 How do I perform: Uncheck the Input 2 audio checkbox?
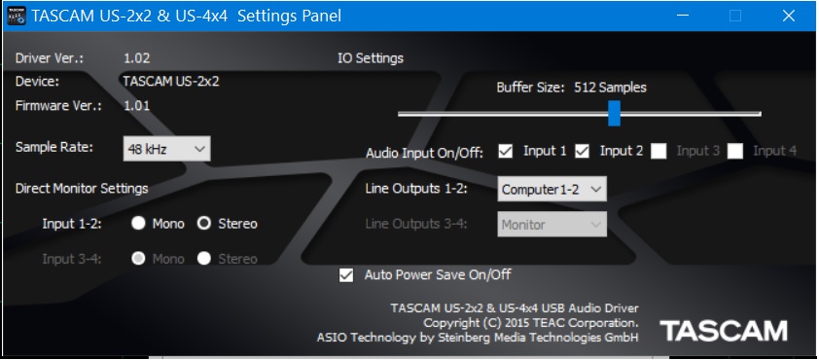(583, 152)
